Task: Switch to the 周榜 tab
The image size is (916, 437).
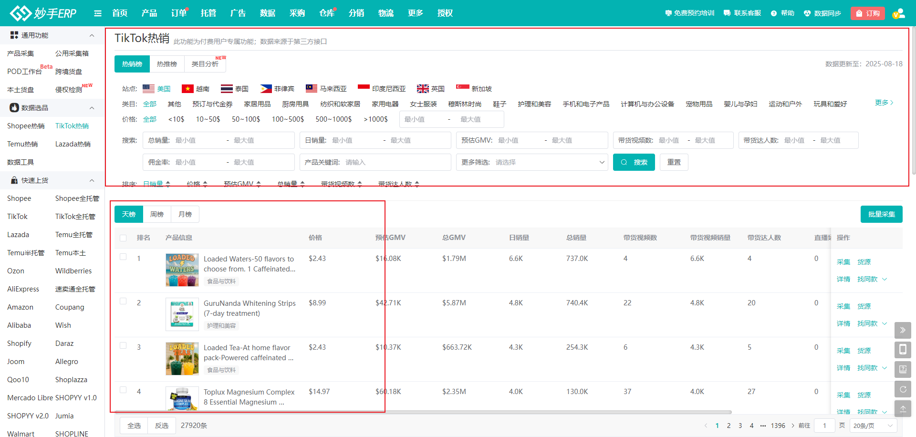Action: tap(157, 214)
